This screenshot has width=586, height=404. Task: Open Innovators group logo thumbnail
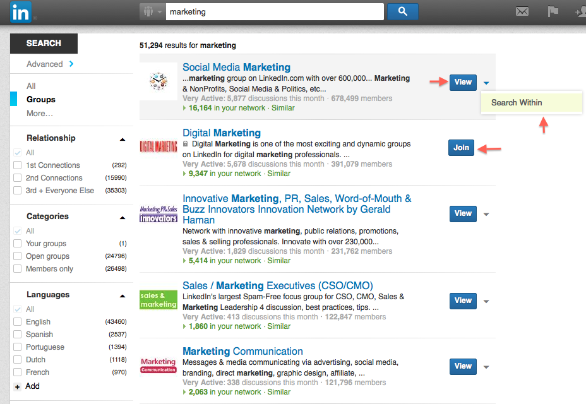click(x=158, y=214)
